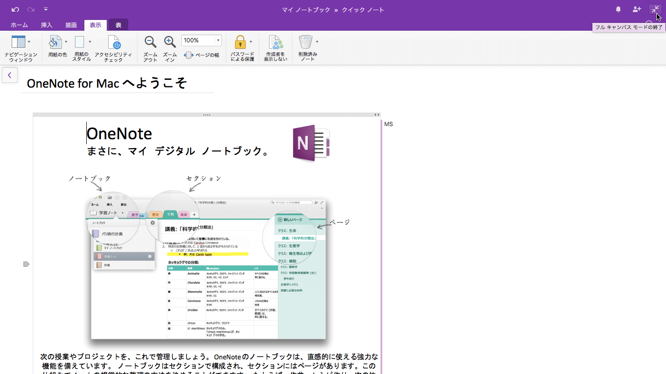Run the Accessibility Check tool
The image size is (666, 374).
click(113, 42)
